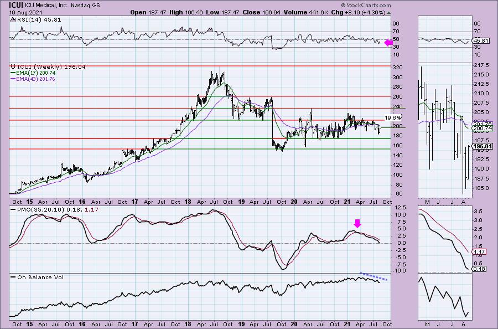Viewport: 498px width, 329px height.
Task: Click the ICUI (Weekly) 196.04 legend
Action: [51, 67]
